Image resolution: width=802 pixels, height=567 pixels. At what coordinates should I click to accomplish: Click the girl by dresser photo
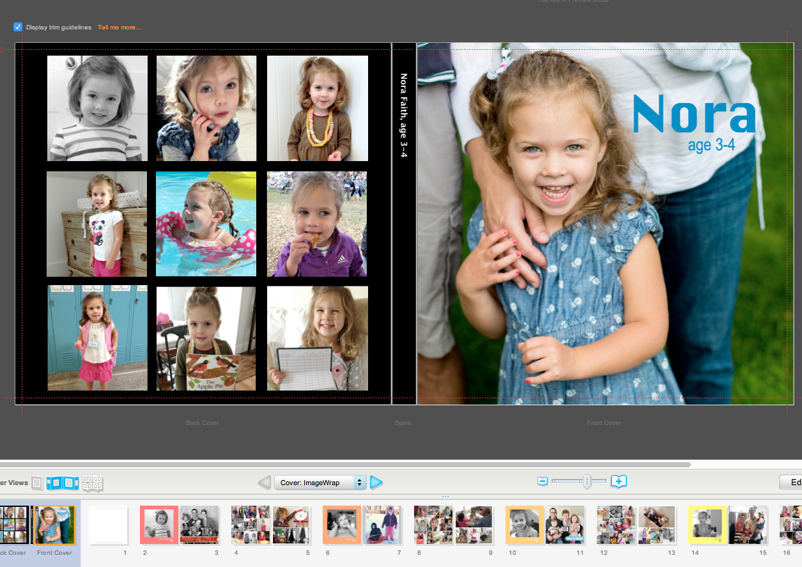point(96,224)
